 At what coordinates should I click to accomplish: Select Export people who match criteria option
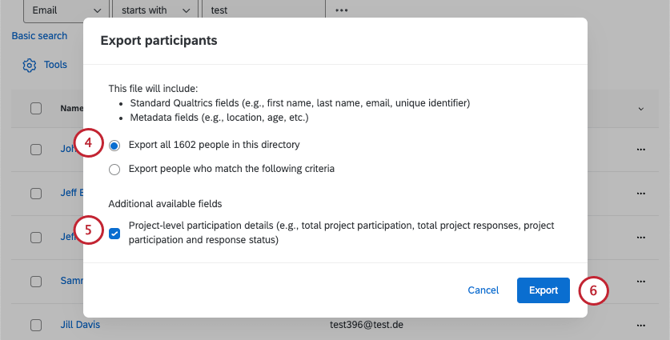(x=114, y=170)
